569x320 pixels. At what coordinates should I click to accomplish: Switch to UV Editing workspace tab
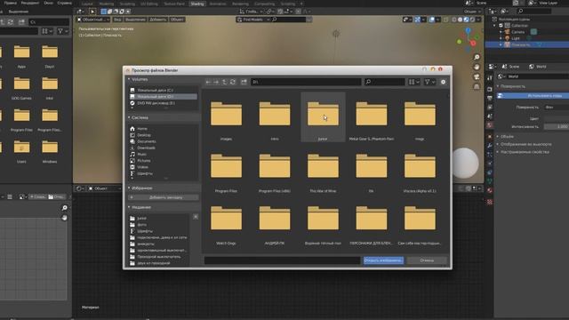click(149, 4)
